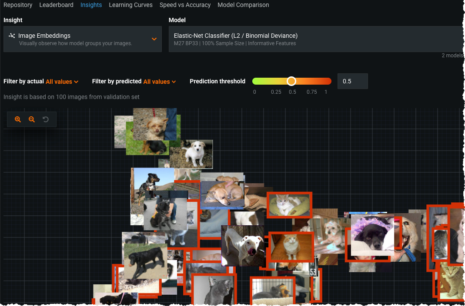This screenshot has width=465, height=306.
Task: Select the white dog licking nose thumbnail
Action: [x=243, y=246]
